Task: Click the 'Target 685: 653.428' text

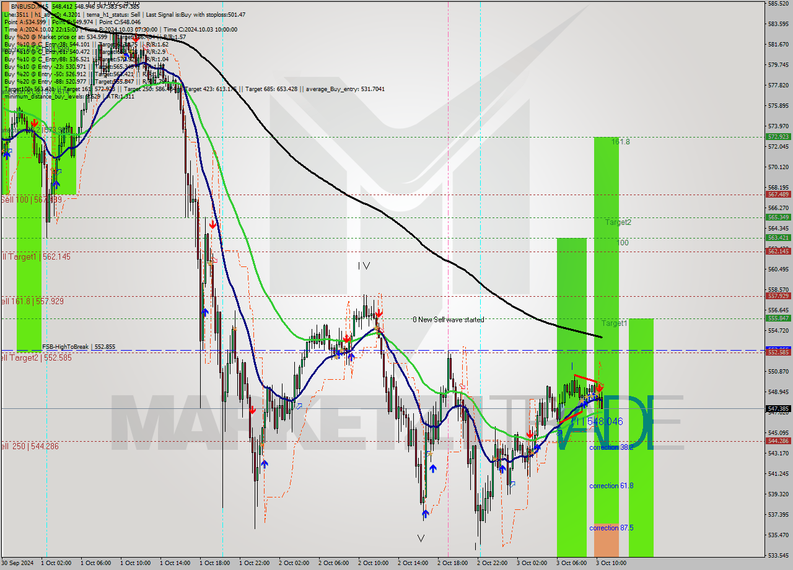Action: 272,89
